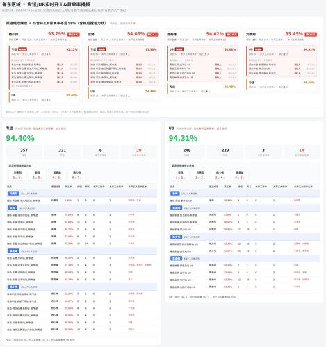Image resolution: width=326 pixels, height=347 pixels.
Task: Click the 57.14% rate in 专送 table
Action: (69, 265)
